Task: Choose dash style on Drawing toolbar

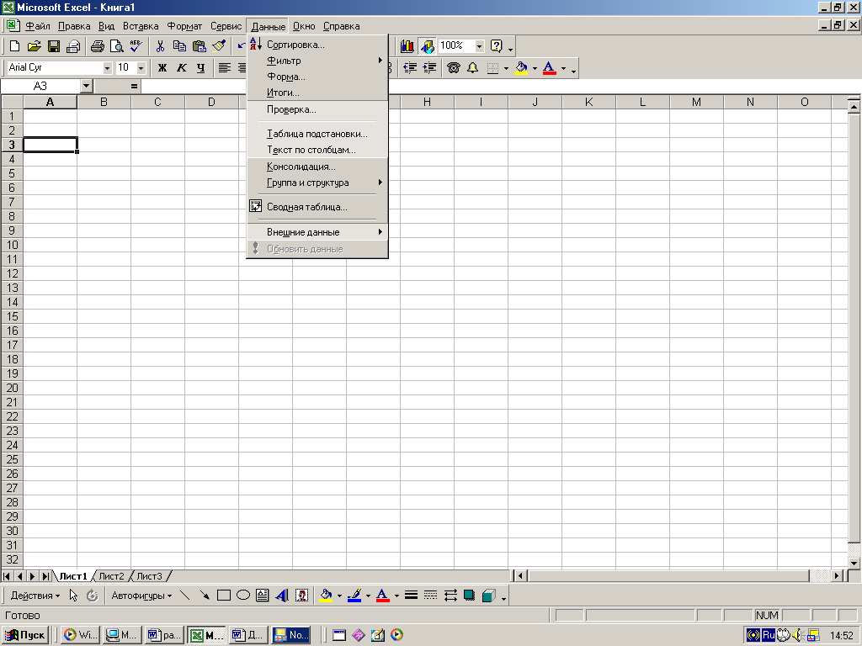Action: click(x=430, y=596)
